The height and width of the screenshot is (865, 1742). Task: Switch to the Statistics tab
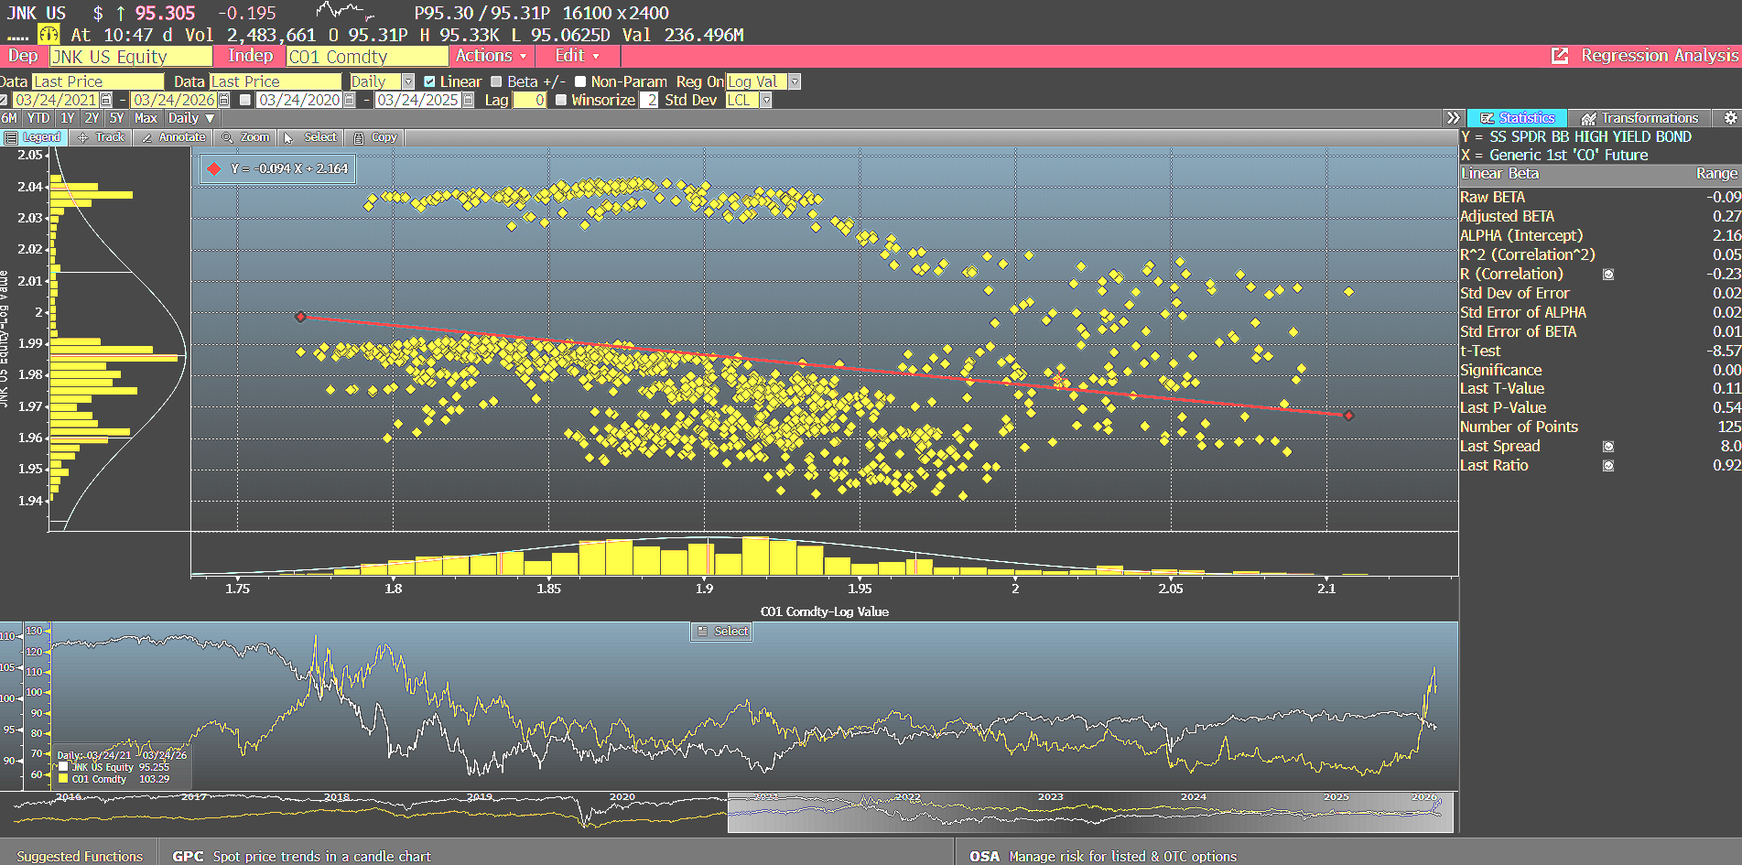(x=1517, y=118)
